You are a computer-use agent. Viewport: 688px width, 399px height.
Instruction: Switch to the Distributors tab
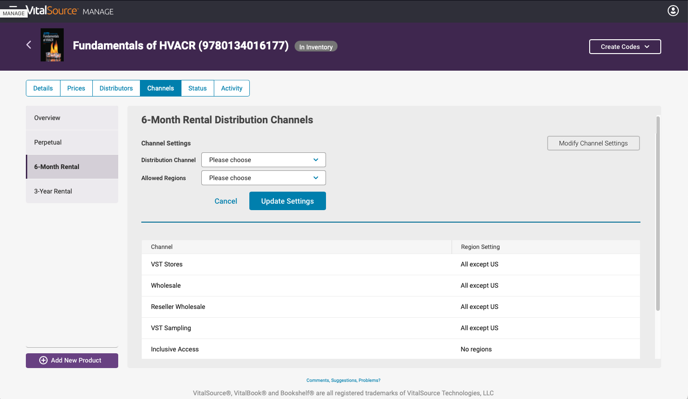click(116, 88)
